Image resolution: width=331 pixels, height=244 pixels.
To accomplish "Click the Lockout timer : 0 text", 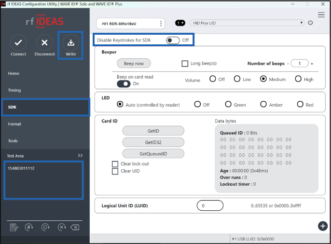I will click(x=238, y=184).
